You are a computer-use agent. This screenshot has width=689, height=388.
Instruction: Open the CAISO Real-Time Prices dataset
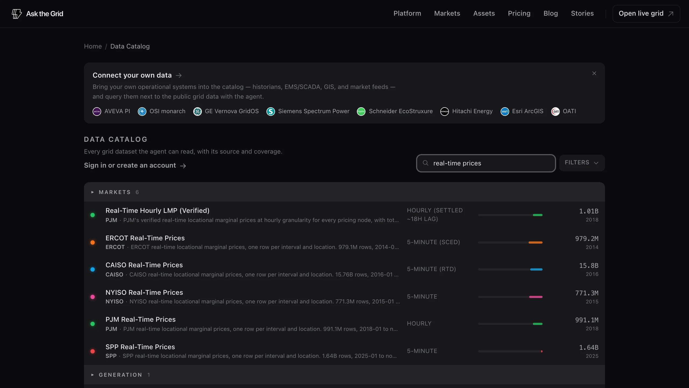point(344,269)
